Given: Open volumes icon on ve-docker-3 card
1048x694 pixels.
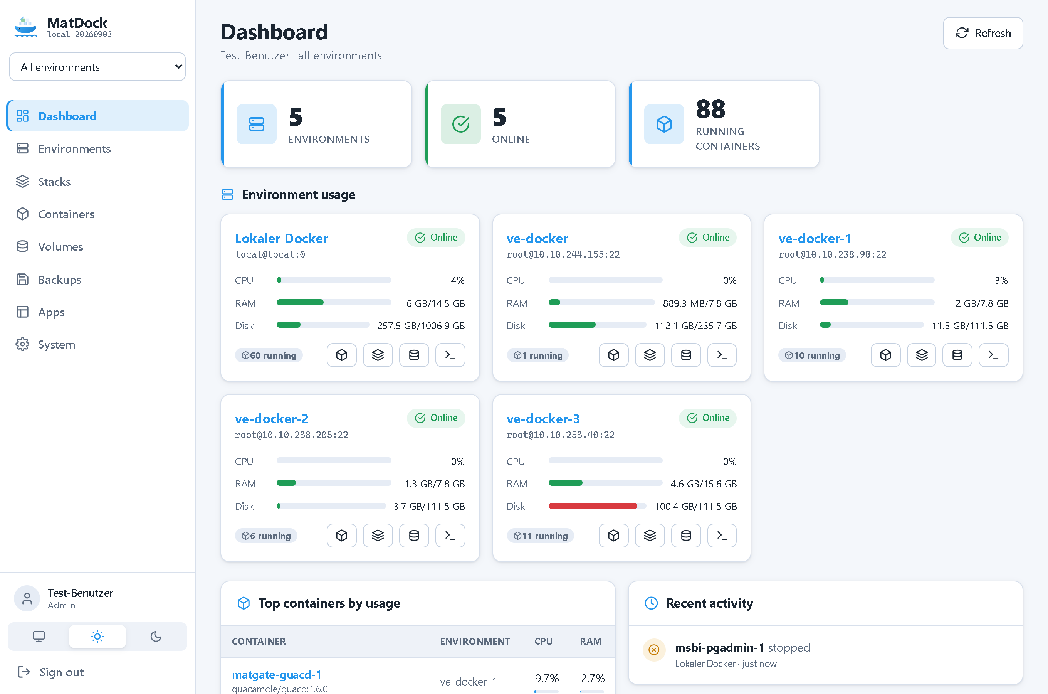Looking at the screenshot, I should [686, 536].
